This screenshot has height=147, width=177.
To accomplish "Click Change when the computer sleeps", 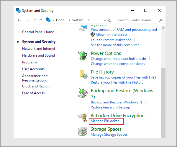I will tap(118, 64).
